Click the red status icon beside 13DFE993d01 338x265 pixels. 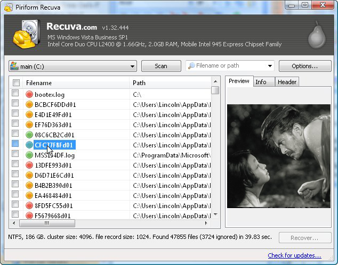pos(29,165)
